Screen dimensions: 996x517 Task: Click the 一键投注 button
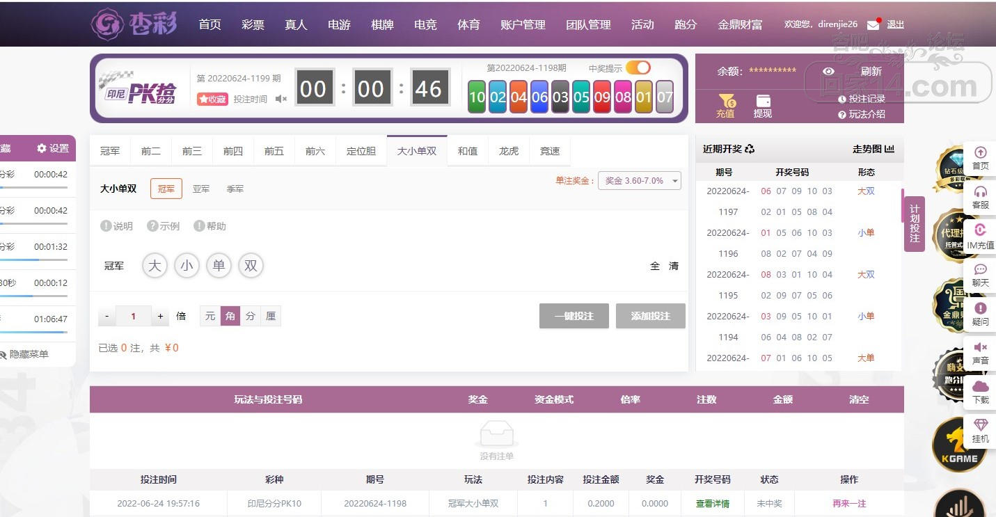pos(574,316)
